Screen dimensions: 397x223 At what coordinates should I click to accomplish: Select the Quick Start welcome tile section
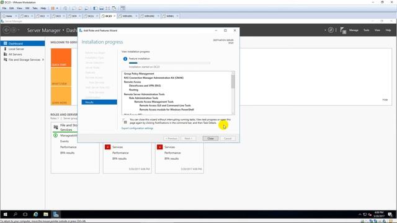pyautogui.click(x=61, y=58)
